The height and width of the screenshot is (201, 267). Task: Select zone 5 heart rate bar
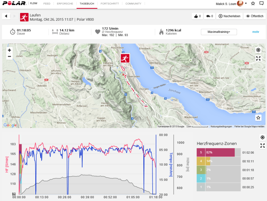tap(220, 153)
